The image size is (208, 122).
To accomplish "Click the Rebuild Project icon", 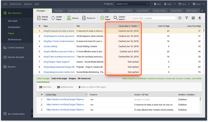I will [39, 18].
